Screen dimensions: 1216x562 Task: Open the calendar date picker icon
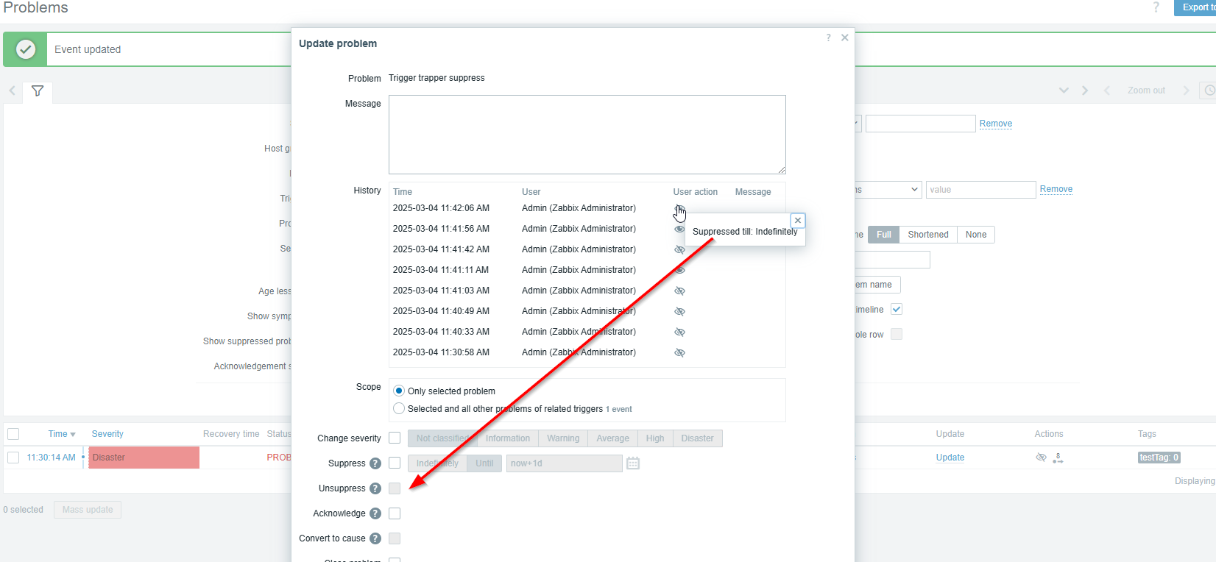633,463
